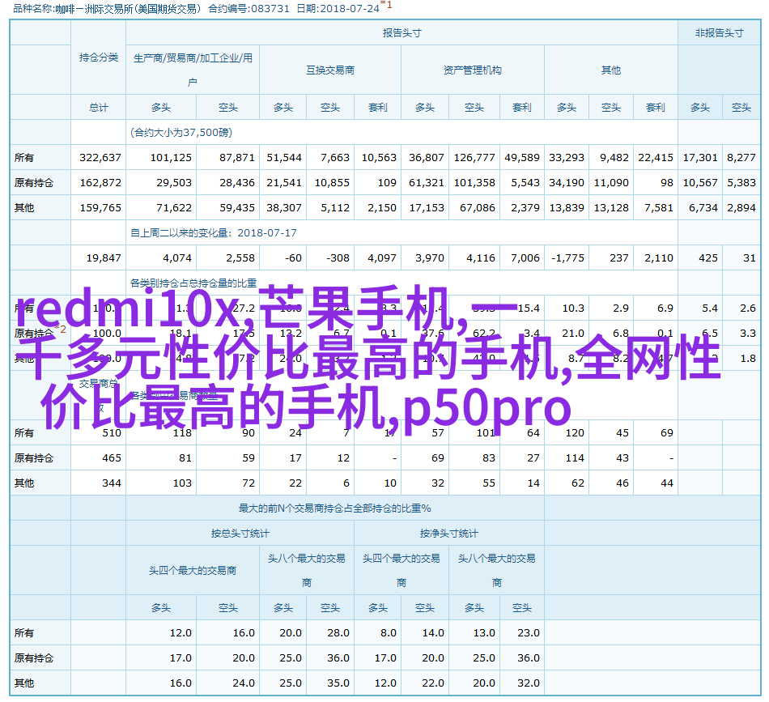Click the header 最大的前N个交易商持仓占全部持仓的比重%
The image size is (769, 702).
[335, 508]
